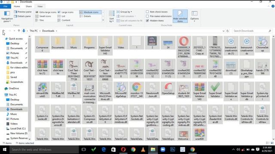Select Local Disk (C:) in sidebar

coord(18,128)
